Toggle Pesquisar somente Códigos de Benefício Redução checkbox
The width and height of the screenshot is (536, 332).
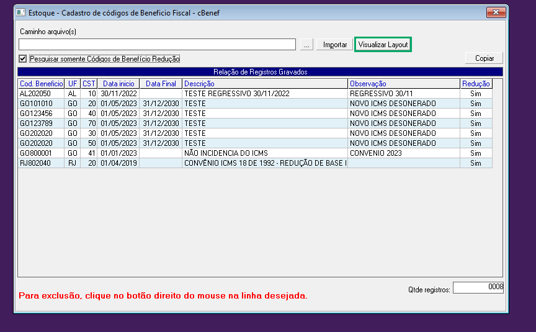click(23, 59)
